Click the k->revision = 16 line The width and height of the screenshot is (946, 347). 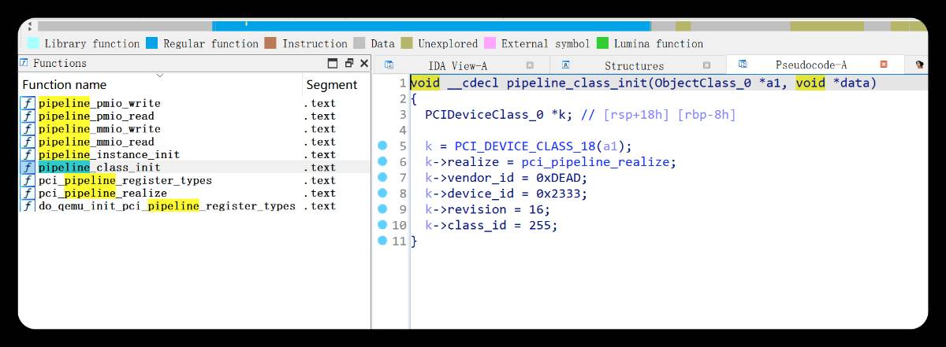[488, 209]
